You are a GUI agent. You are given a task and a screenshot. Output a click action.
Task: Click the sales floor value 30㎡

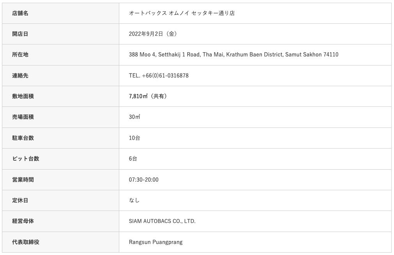[134, 117]
